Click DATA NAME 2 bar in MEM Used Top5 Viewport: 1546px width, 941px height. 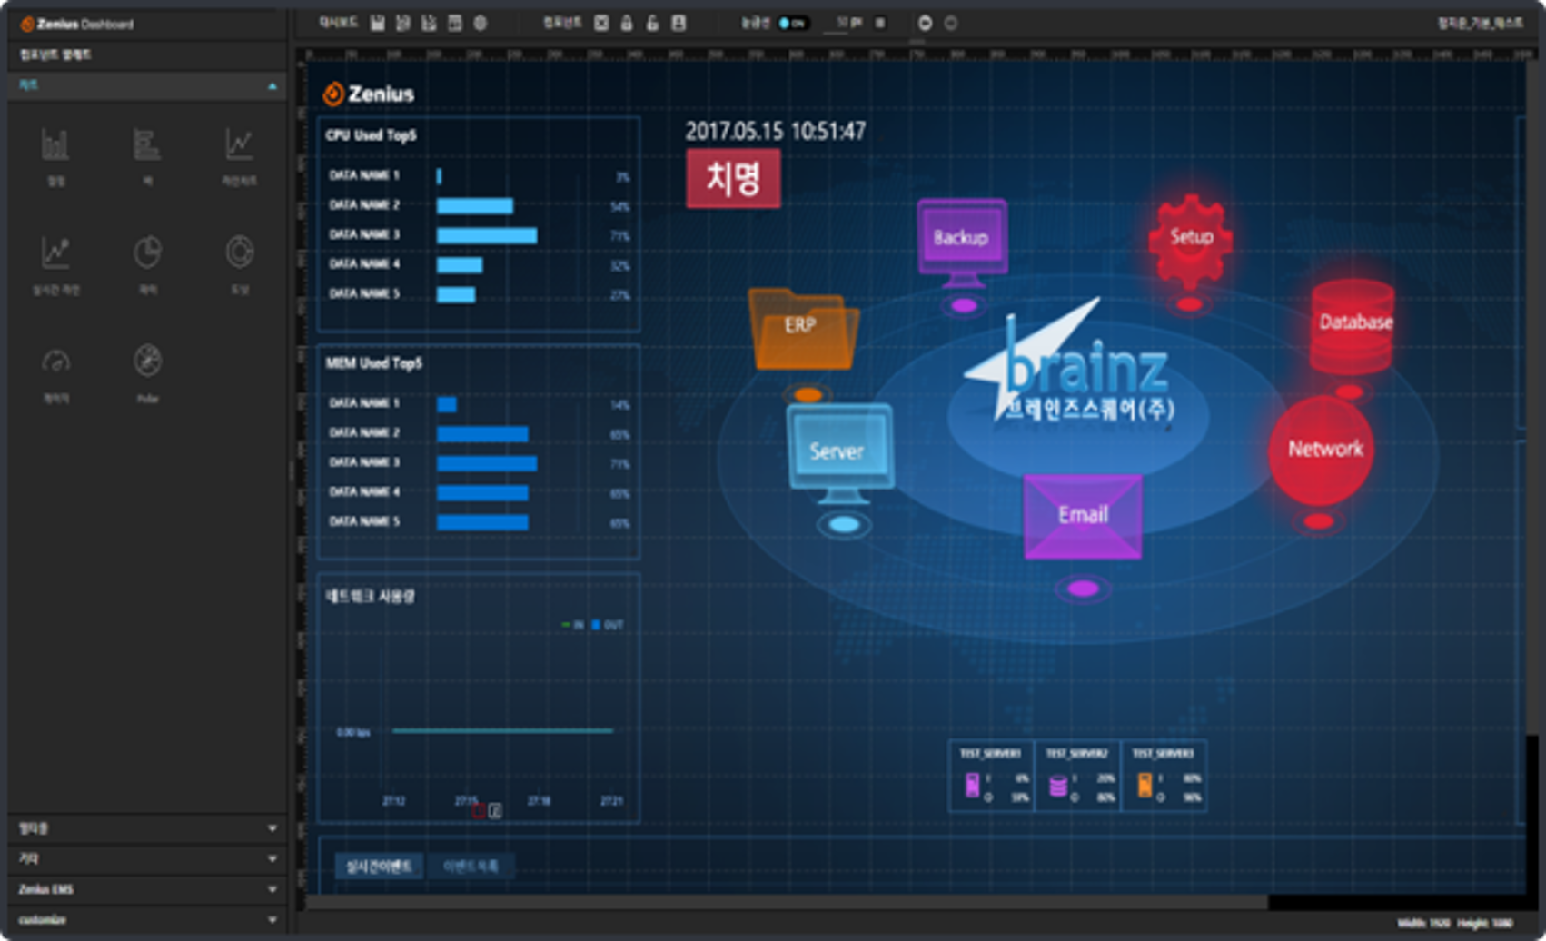482,434
